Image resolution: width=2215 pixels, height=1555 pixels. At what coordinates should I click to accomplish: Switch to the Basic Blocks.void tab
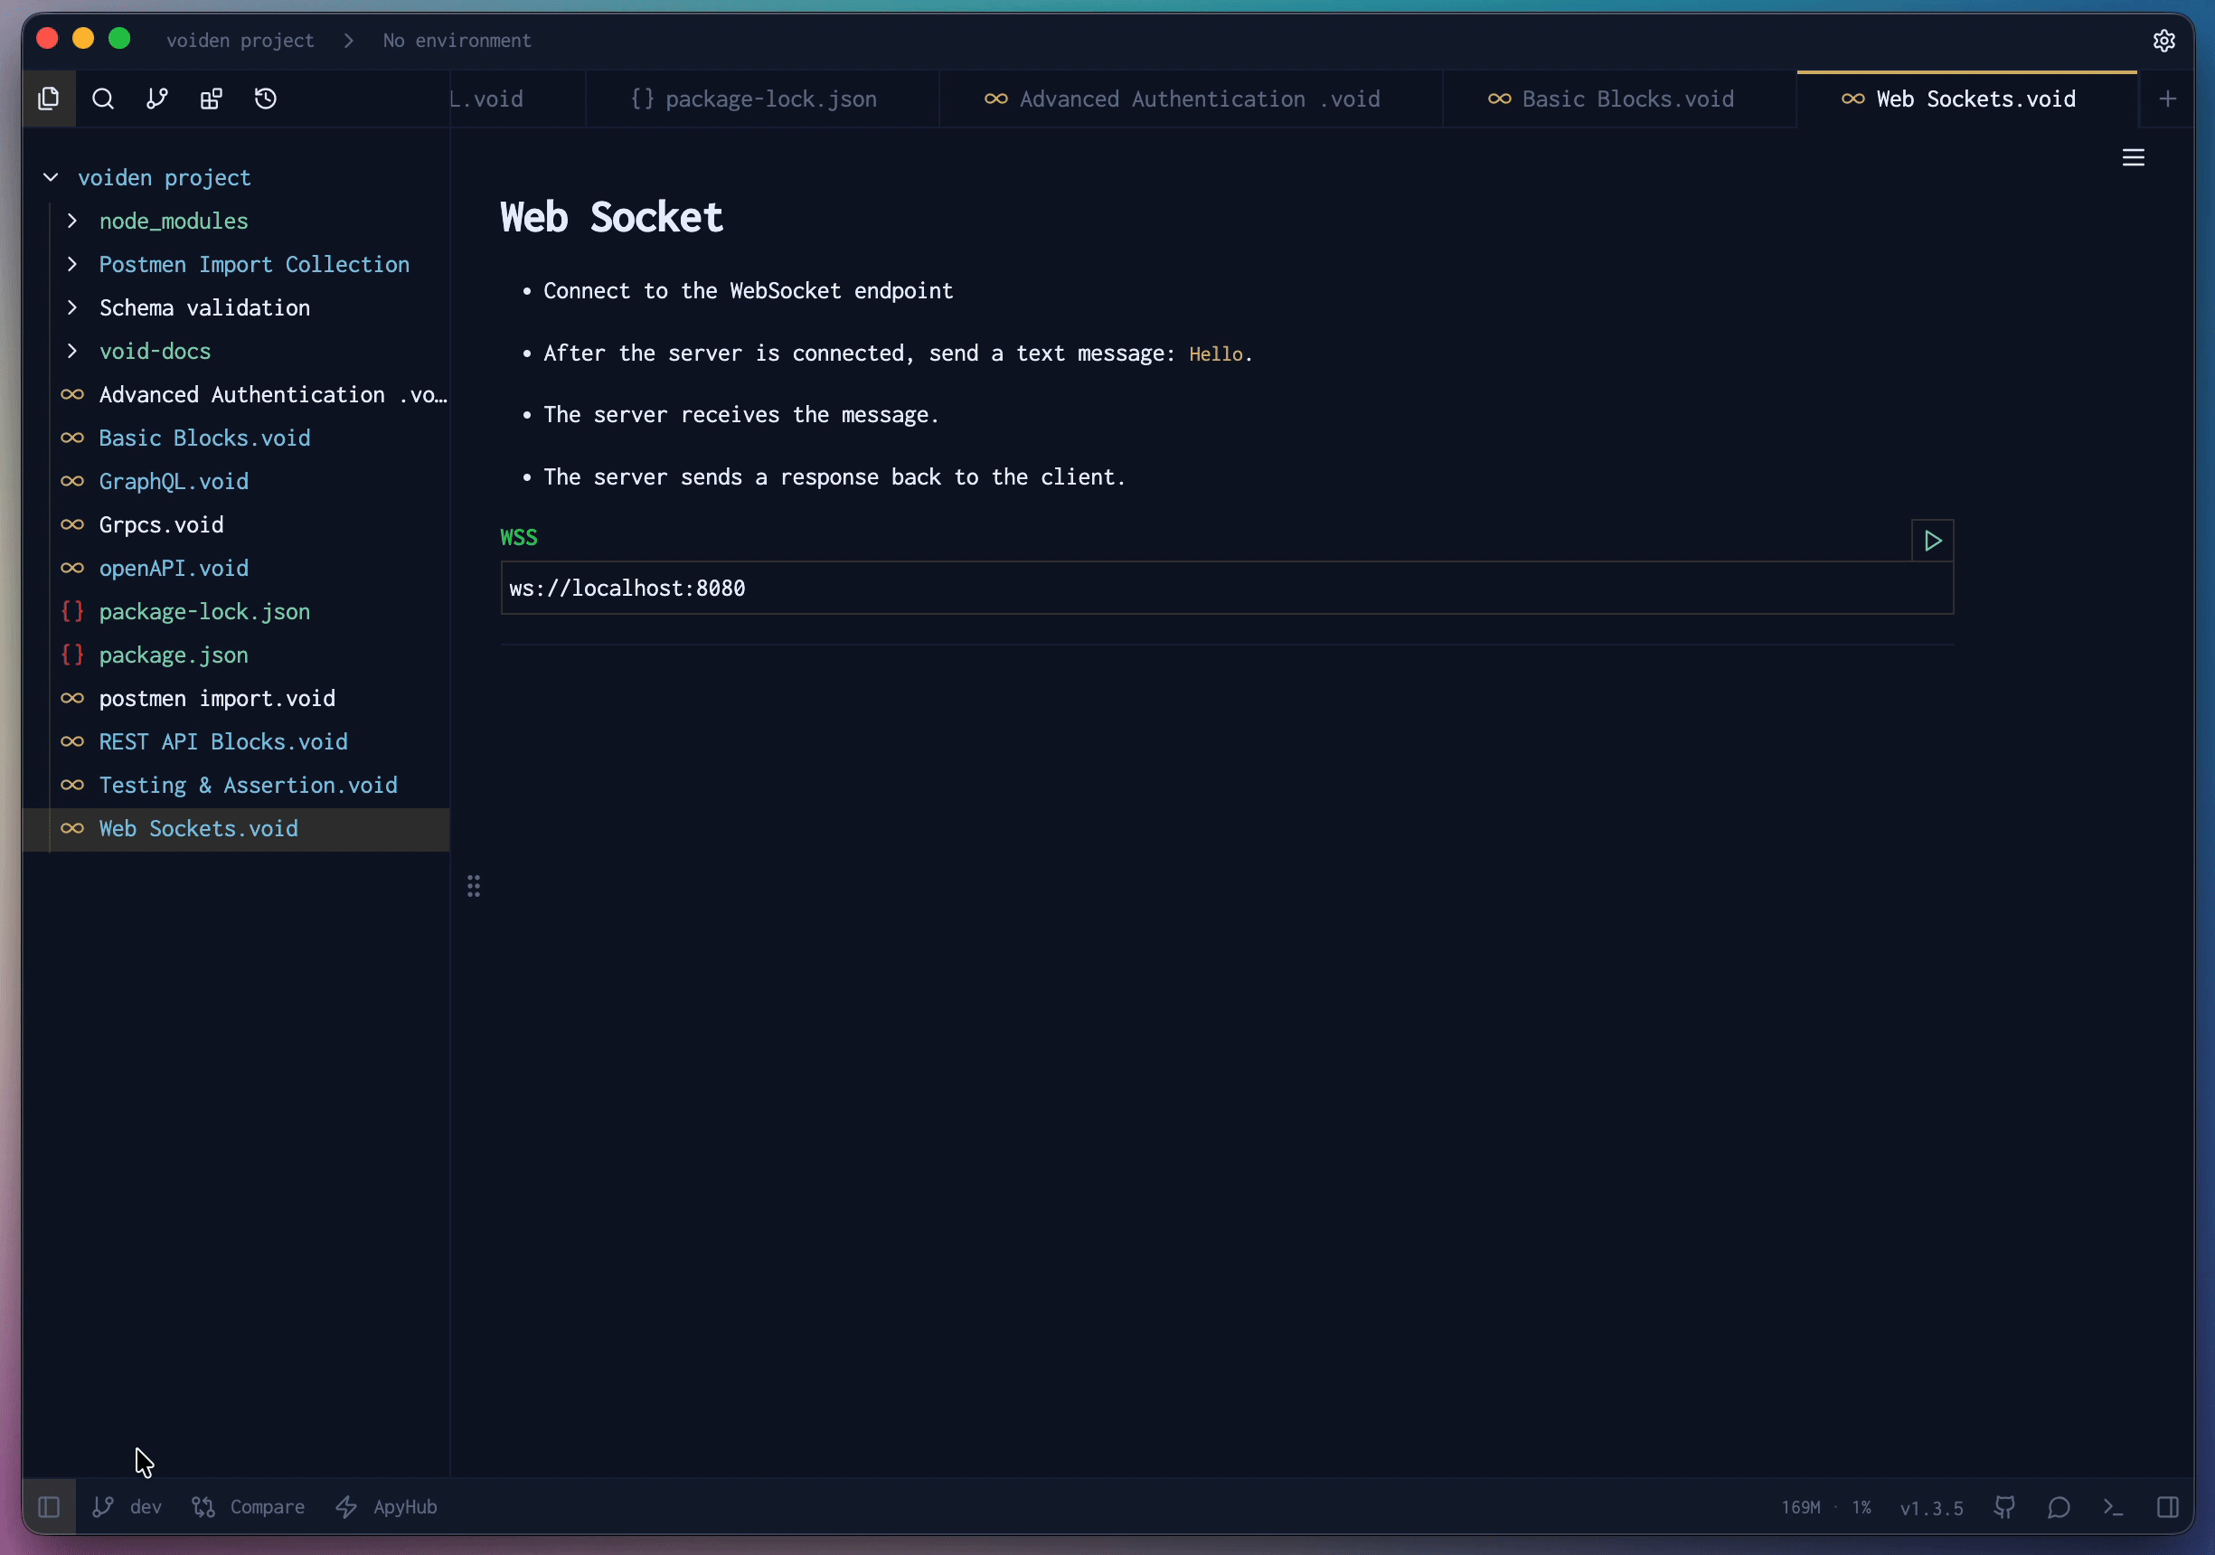pos(1619,99)
